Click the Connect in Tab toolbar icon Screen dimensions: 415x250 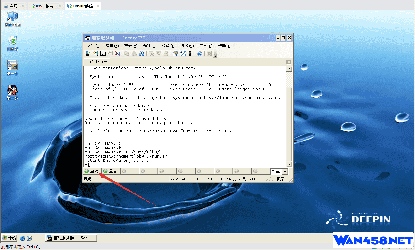[103, 54]
